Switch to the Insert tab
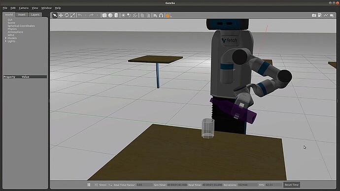Image resolution: width=340 pixels, height=191 pixels. (x=22, y=15)
